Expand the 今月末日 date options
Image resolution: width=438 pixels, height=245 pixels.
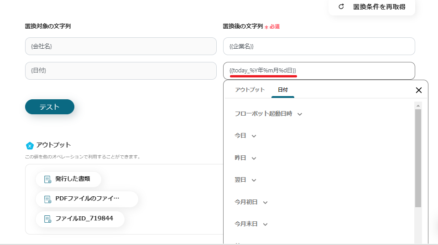[266, 224]
